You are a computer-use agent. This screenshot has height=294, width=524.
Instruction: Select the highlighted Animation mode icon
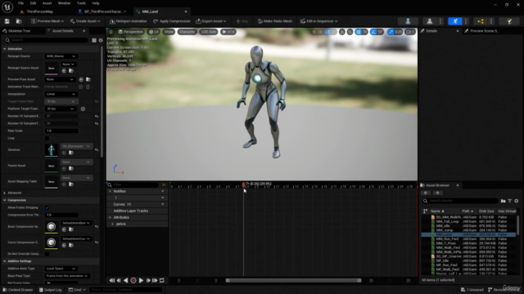tap(455, 21)
